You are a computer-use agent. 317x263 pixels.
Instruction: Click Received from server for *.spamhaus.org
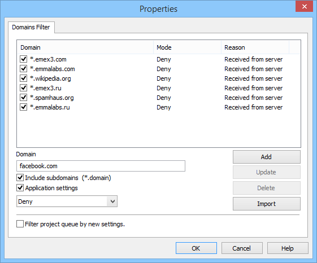click(x=254, y=98)
